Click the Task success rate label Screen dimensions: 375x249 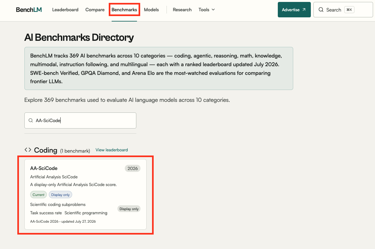(46, 213)
